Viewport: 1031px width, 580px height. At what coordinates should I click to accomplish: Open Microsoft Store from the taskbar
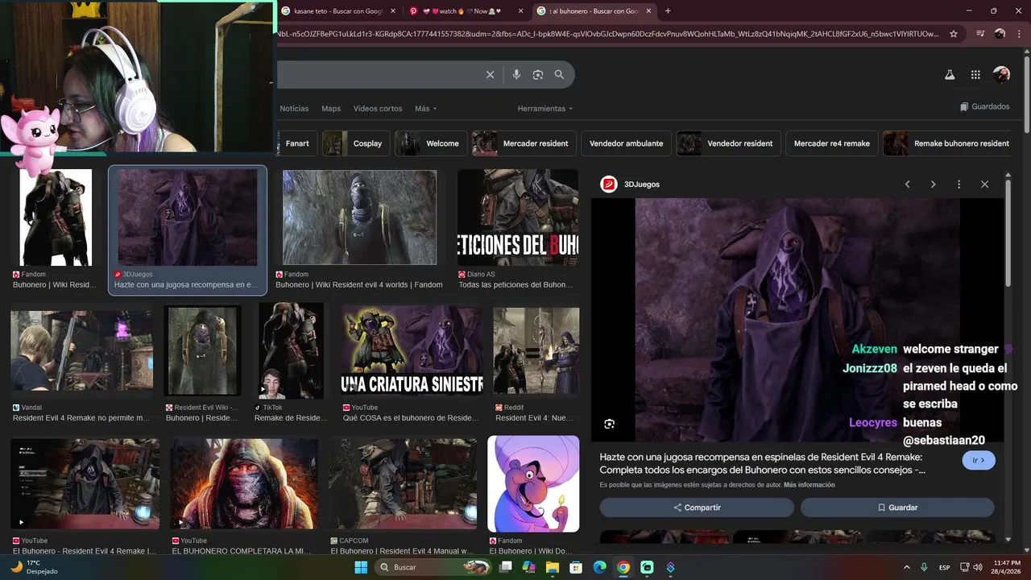coord(576,567)
